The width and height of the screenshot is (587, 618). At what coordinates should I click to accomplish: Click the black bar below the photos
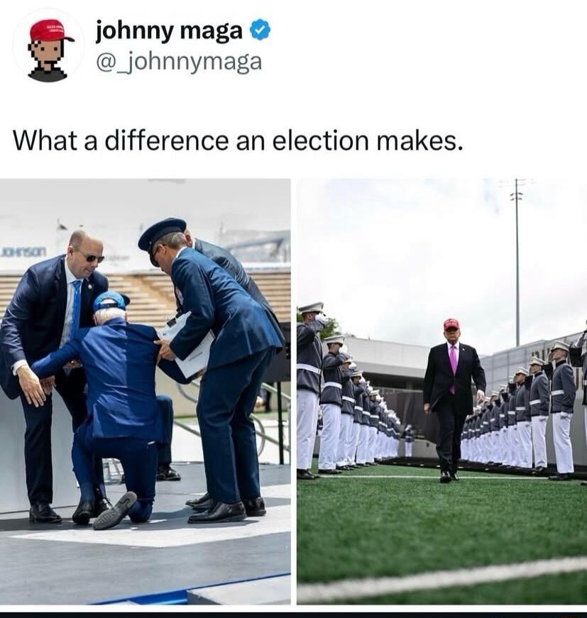tap(293, 615)
